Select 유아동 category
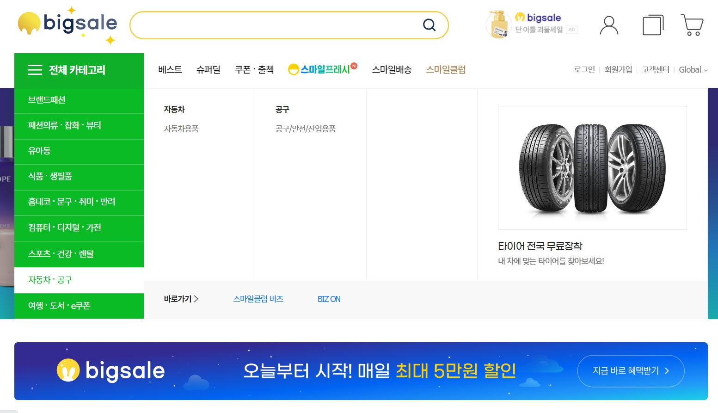The image size is (718, 413). [x=79, y=151]
